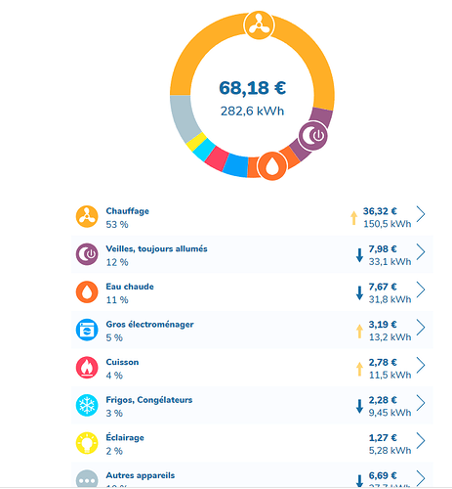Select the standby power icon on the donut chart
Viewport: 452px width, 489px height.
click(313, 136)
